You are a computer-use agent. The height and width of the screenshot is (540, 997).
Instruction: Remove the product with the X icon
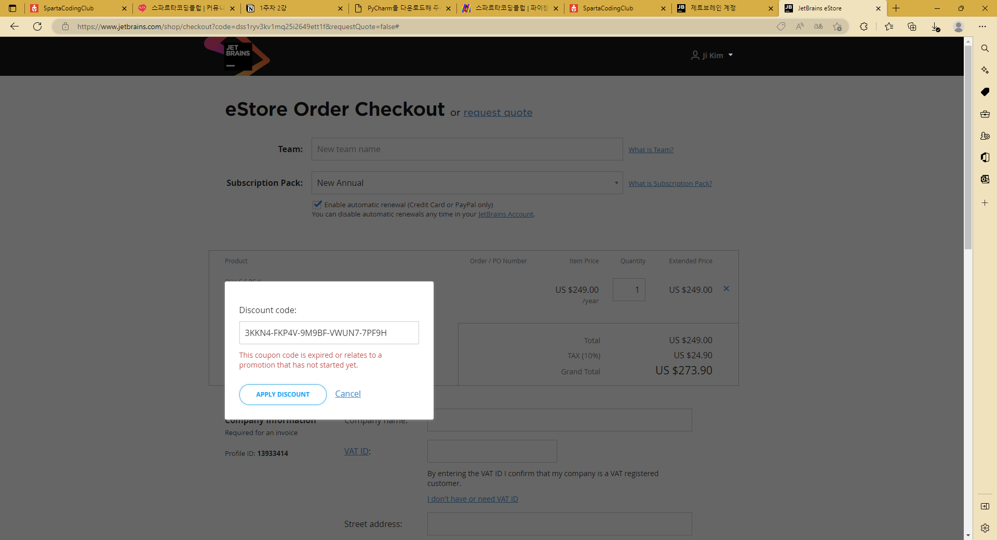726,289
